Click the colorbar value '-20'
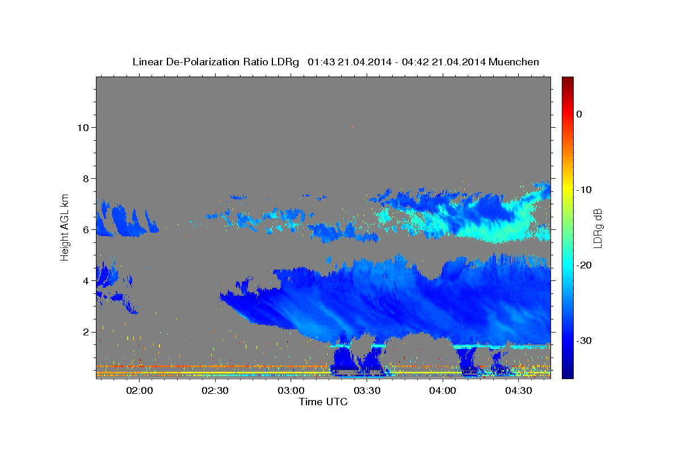 click(x=584, y=265)
